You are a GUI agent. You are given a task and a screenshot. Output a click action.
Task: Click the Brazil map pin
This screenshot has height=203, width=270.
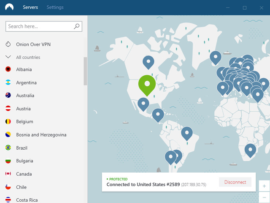[187, 134]
